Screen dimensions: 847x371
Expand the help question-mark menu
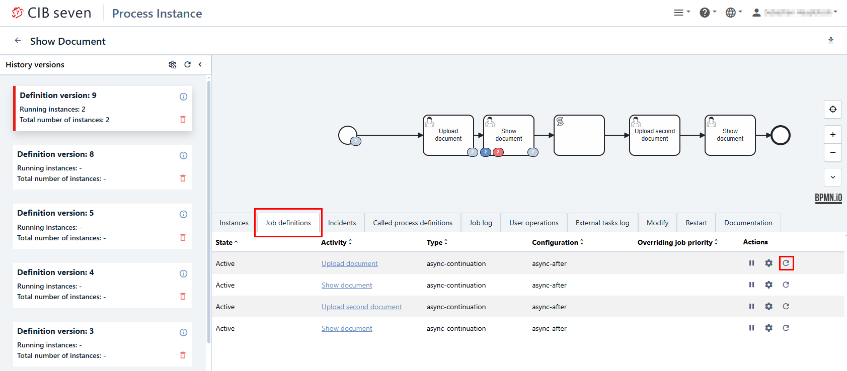[x=707, y=13]
